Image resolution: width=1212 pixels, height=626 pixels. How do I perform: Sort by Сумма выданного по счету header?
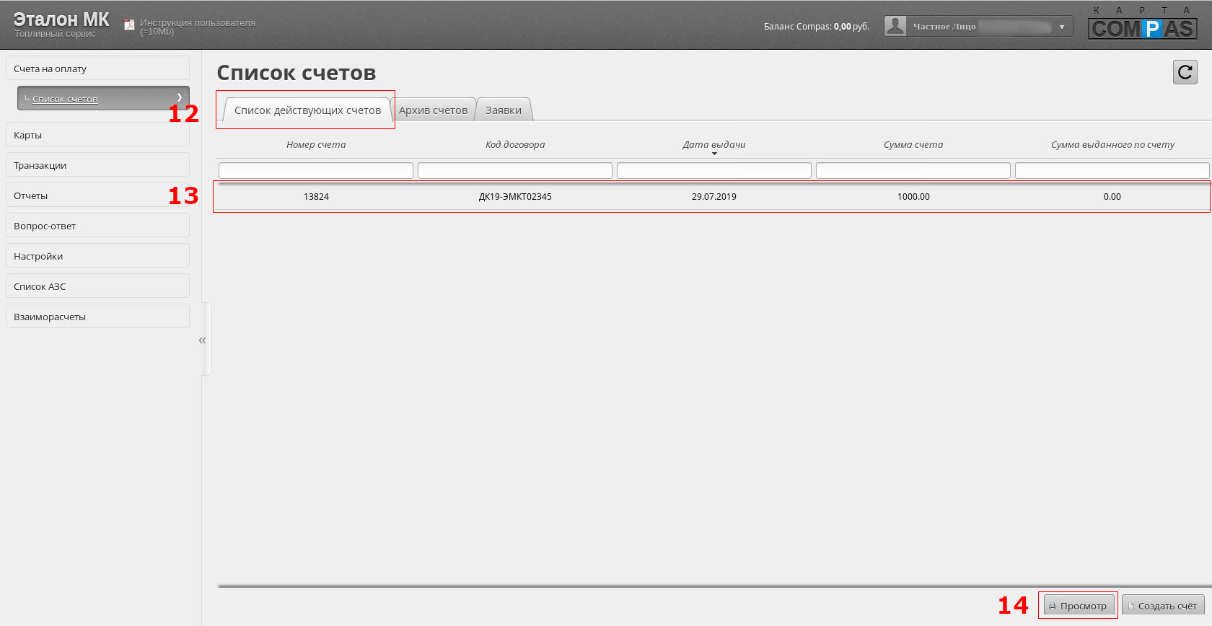[1112, 145]
